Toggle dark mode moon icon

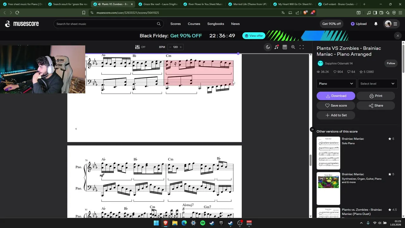pyautogui.click(x=268, y=47)
